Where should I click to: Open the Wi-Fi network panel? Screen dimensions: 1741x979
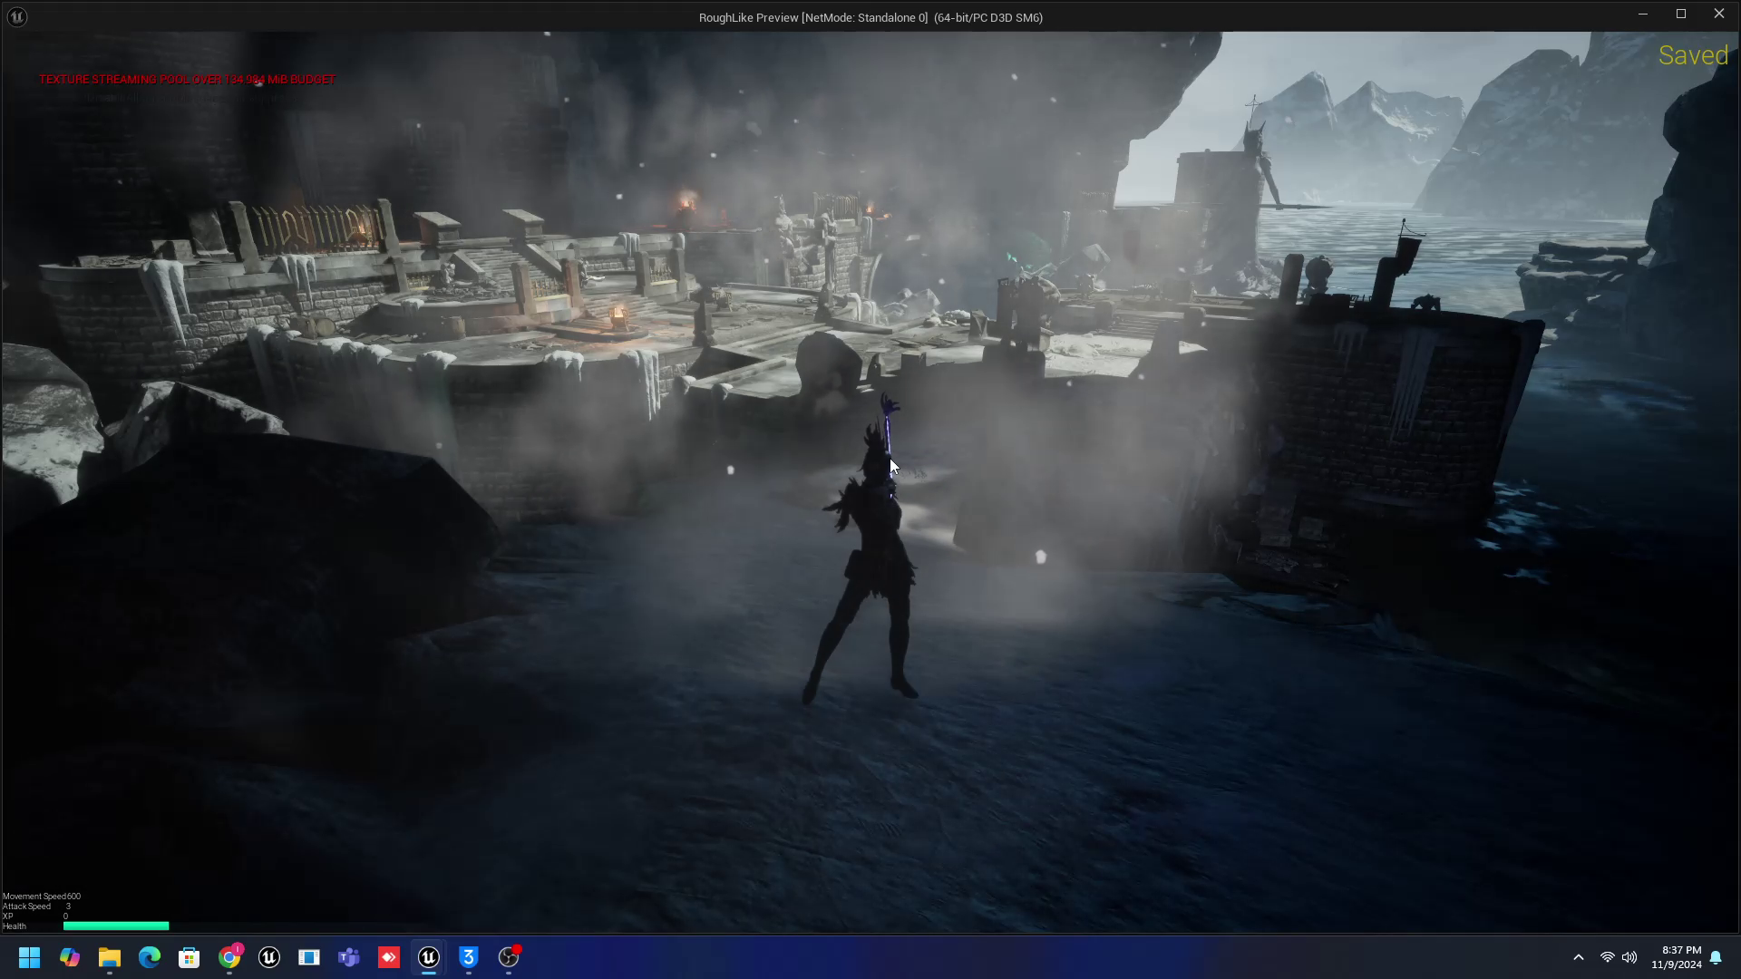pos(1607,957)
